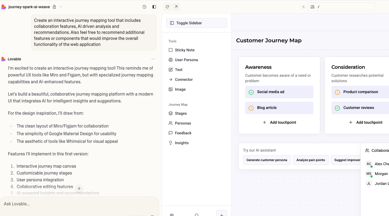Viewport: 389px width, 216px height.
Task: Refresh the preview
Action: [x=167, y=7]
